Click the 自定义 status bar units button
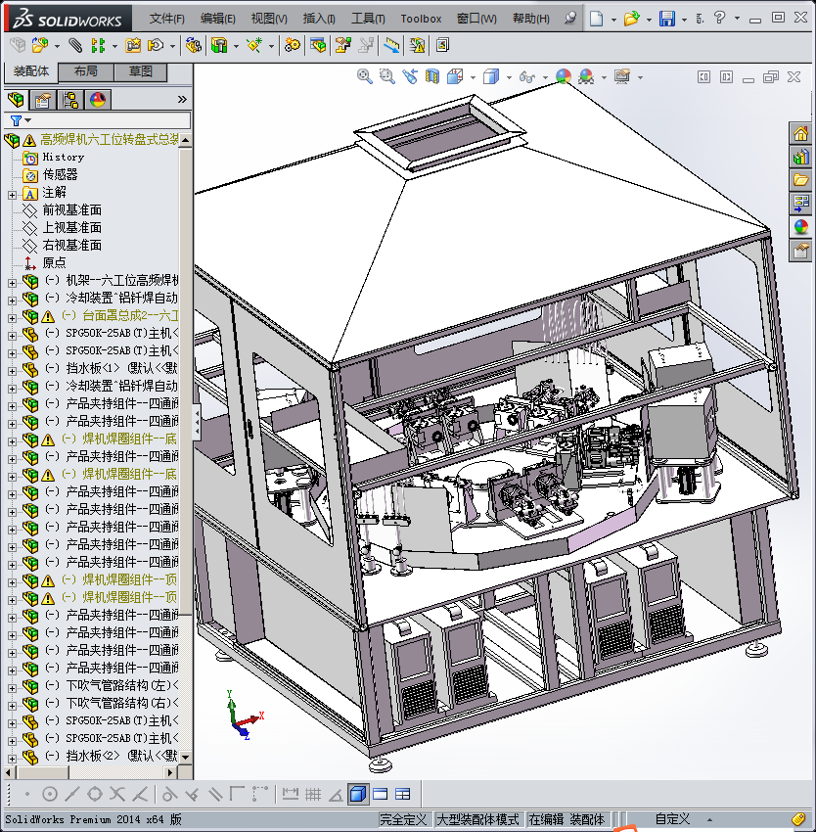 673,819
